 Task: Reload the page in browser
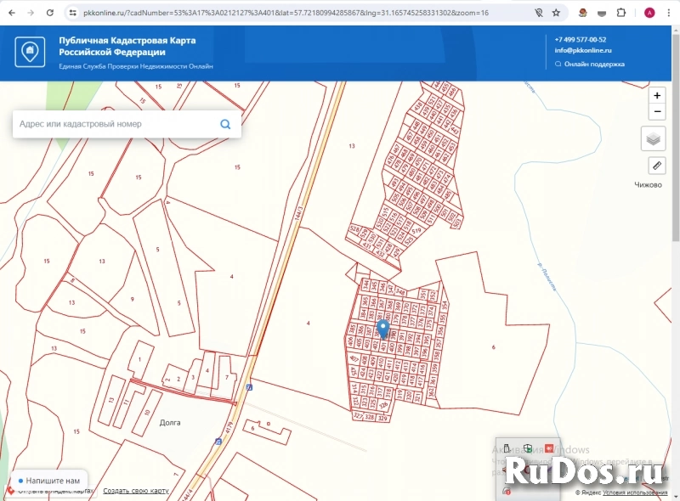(x=50, y=13)
